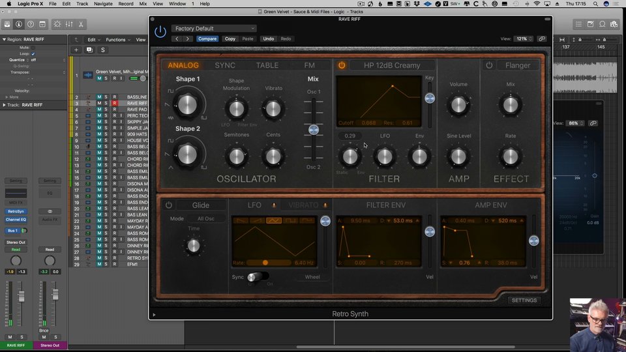This screenshot has width=626, height=352.
Task: Click the filter section power icon
Action: coord(342,65)
